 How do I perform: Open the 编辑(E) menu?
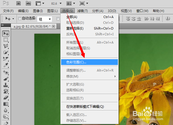pyautogui.click(x=23, y=11)
